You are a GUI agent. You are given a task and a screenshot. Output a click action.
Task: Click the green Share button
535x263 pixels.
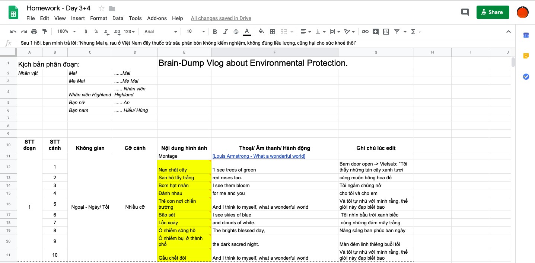coord(493,12)
